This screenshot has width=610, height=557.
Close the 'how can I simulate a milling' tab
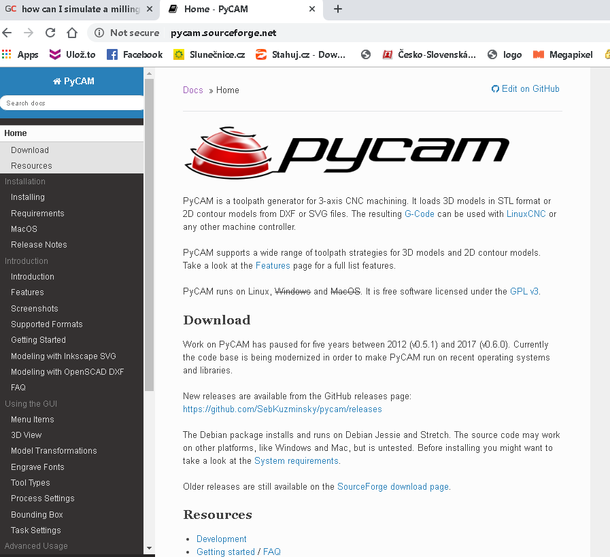coord(150,9)
